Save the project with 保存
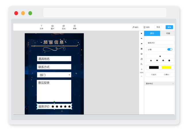Image resolution: width=190 pixels, height=132 pixels. pos(147,27)
